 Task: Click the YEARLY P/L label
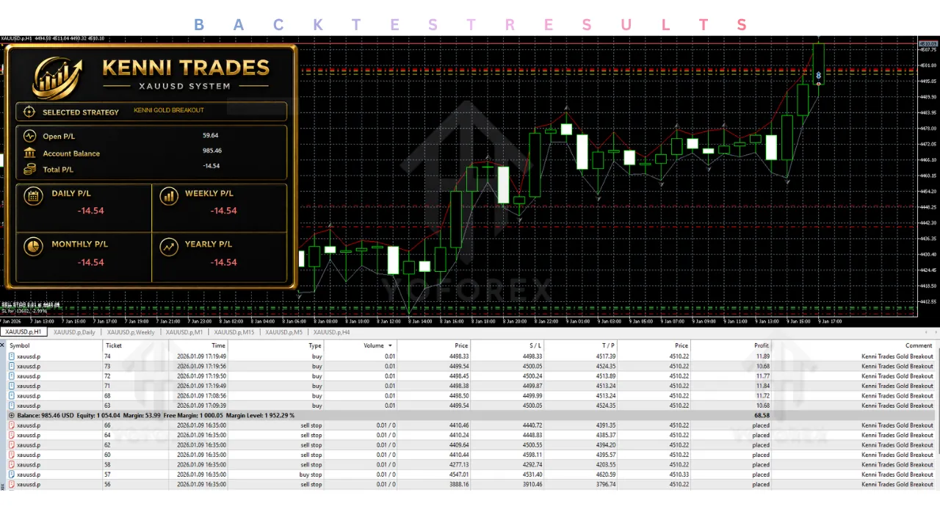coord(208,244)
